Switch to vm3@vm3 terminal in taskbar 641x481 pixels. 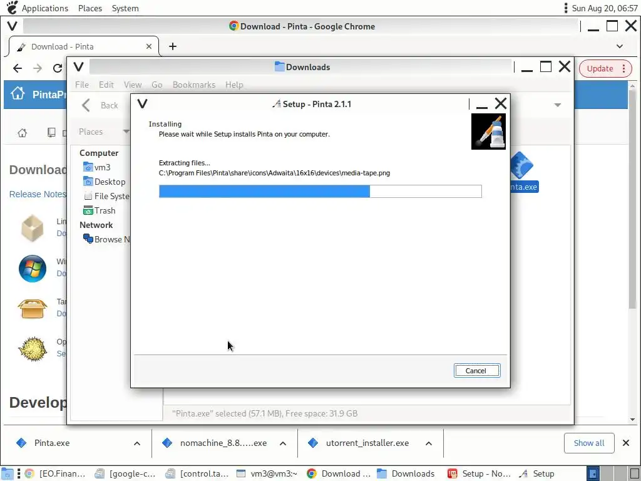click(x=267, y=473)
